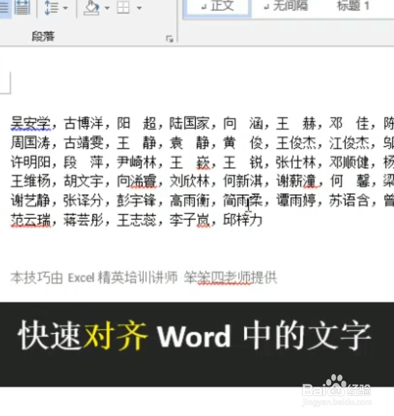Click the name 许明阳
Image resolution: width=394 pixels, height=416 pixels.
pyautogui.click(x=31, y=162)
